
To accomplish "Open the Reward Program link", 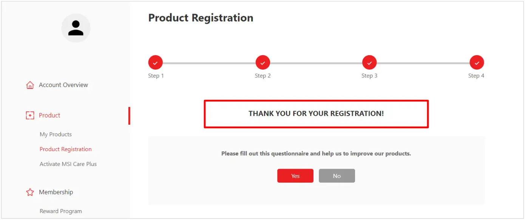I will (61, 211).
